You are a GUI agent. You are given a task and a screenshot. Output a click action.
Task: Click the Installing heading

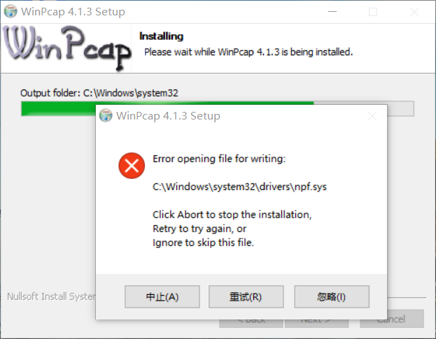(x=161, y=36)
